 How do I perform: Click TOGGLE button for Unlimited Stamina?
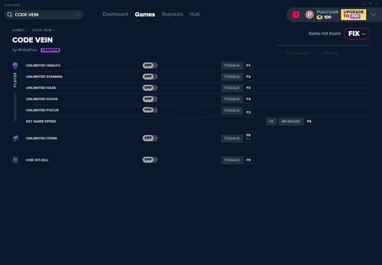coord(232,77)
